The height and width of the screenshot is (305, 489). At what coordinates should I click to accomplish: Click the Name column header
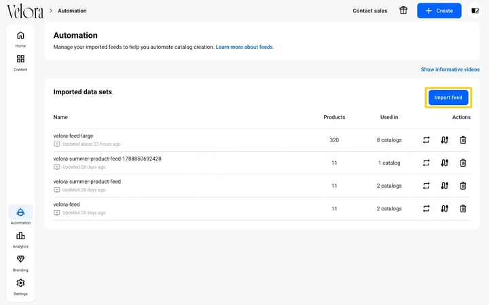[x=60, y=117]
